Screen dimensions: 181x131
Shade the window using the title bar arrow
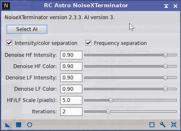pos(166,6)
